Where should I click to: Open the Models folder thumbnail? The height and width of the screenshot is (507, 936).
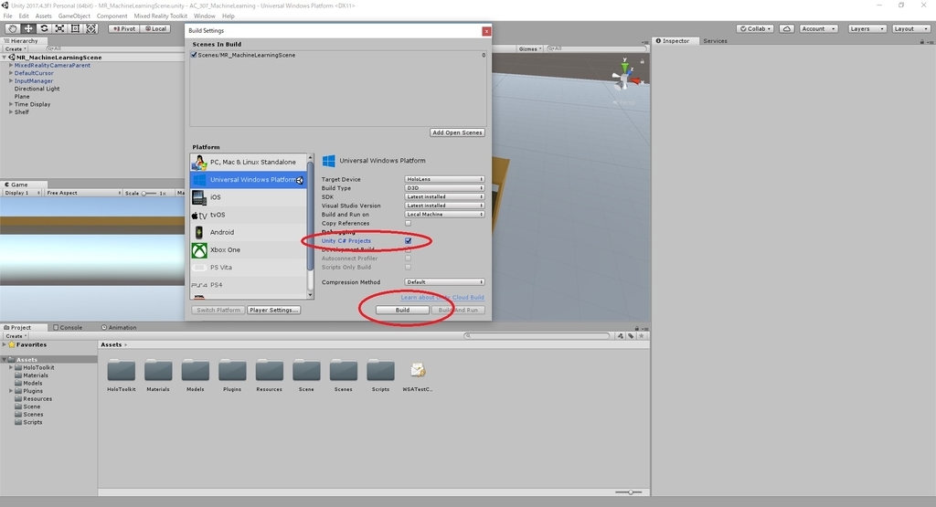coord(196,370)
